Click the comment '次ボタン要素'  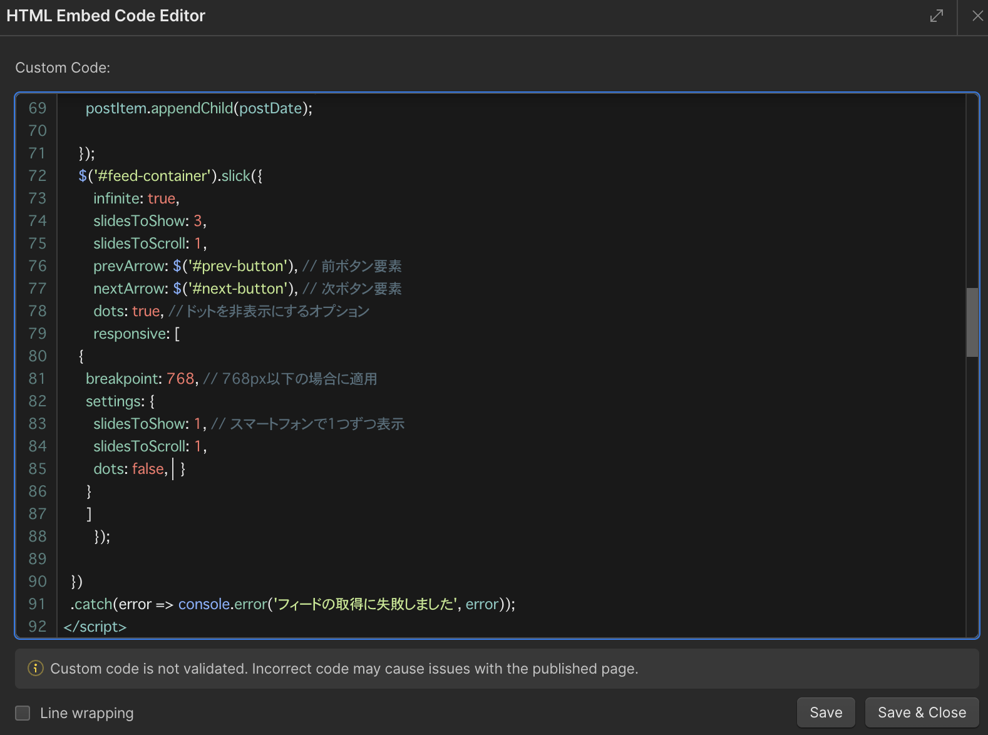pos(361,289)
